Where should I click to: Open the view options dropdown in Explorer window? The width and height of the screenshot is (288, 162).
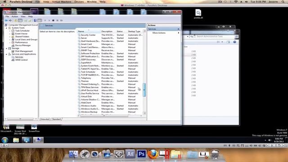[222, 42]
